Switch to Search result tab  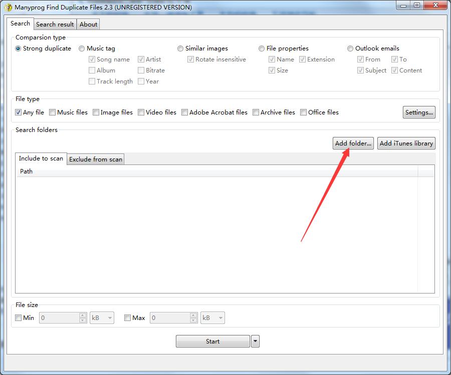coord(55,24)
